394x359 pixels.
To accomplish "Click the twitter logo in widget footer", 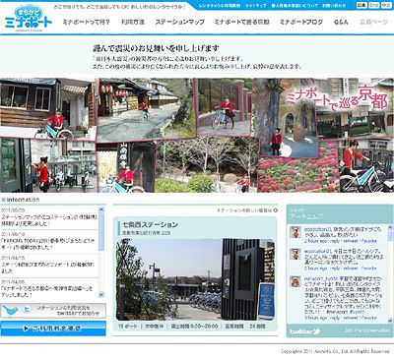I will [x=305, y=331].
